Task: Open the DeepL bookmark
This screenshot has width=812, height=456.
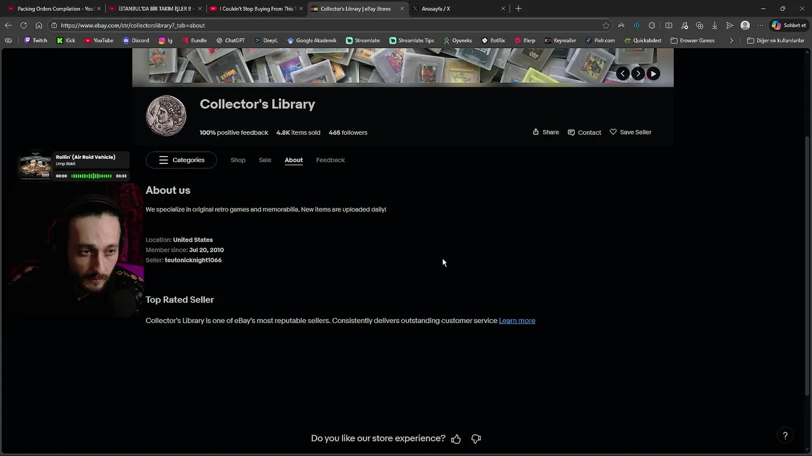Action: pyautogui.click(x=266, y=41)
